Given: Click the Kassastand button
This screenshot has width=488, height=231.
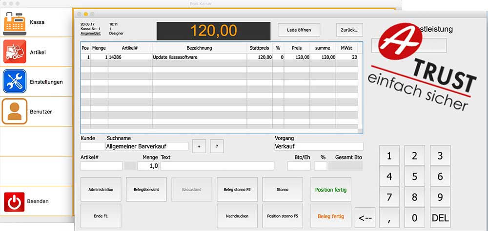Looking at the screenshot, I should pyautogui.click(x=192, y=190).
